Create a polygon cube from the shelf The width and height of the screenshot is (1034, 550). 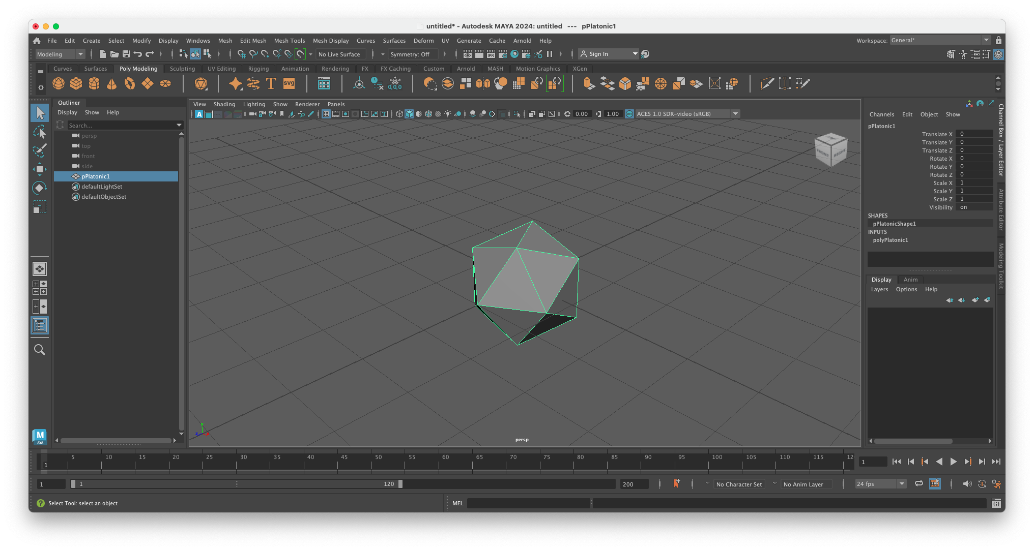(76, 83)
